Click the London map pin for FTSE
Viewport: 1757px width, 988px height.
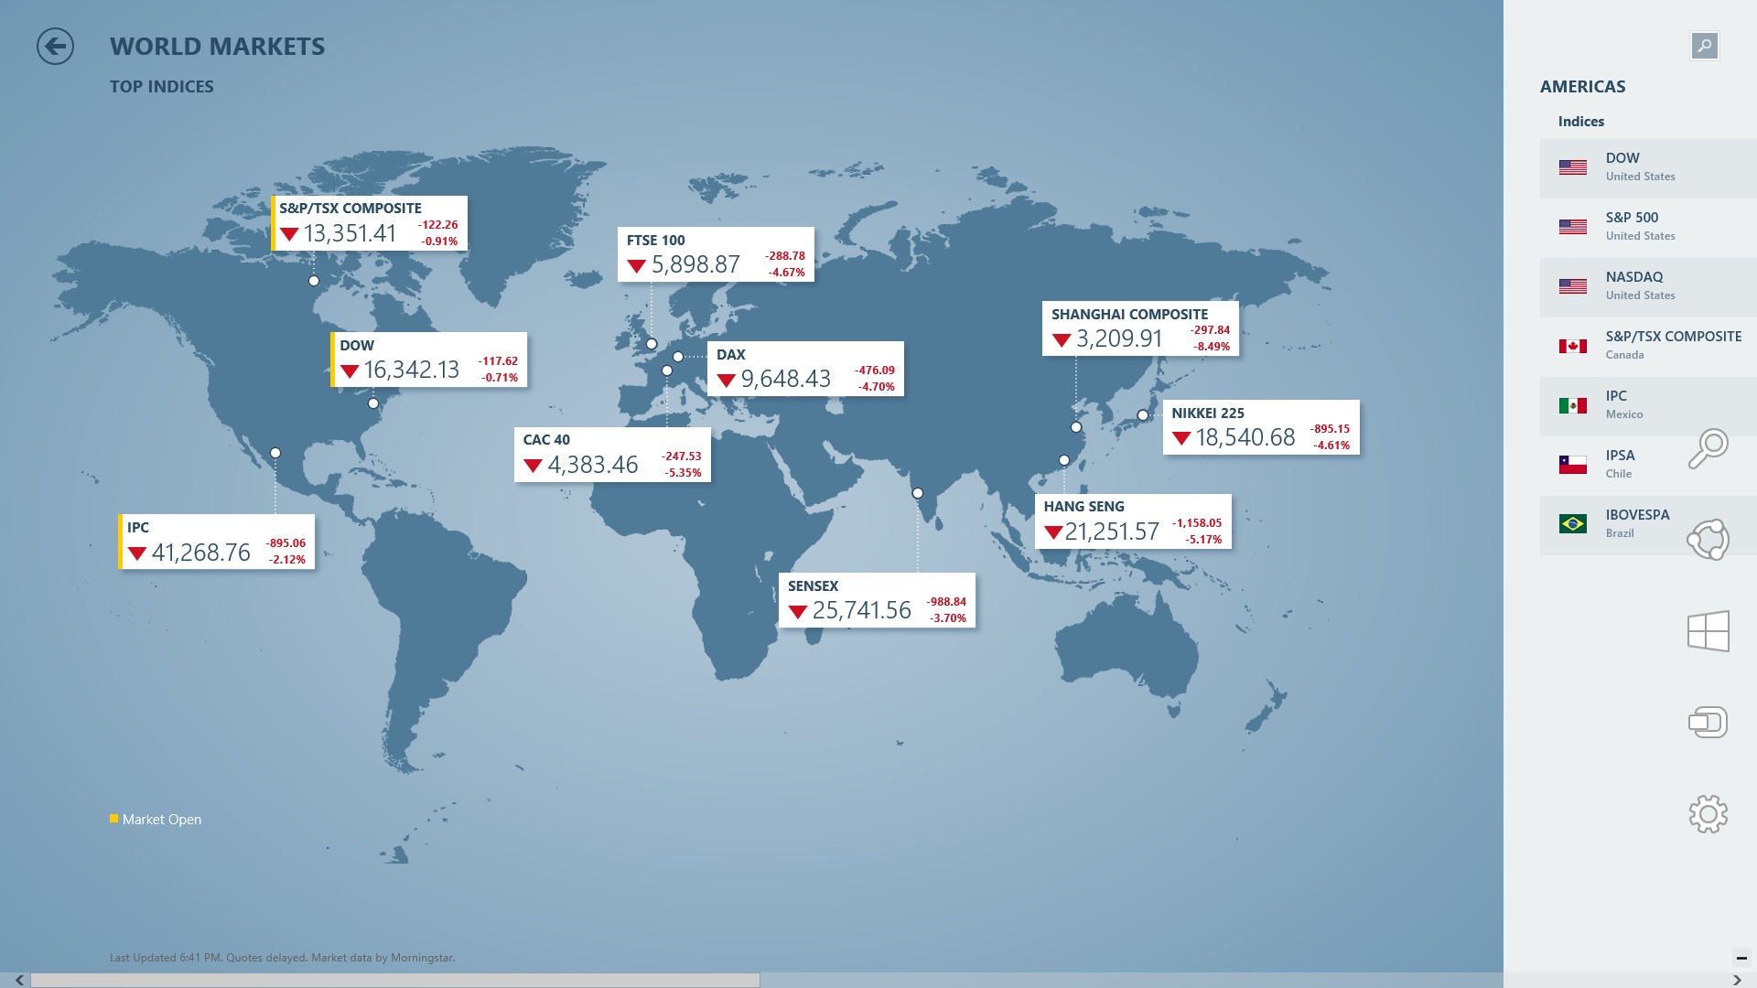652,344
